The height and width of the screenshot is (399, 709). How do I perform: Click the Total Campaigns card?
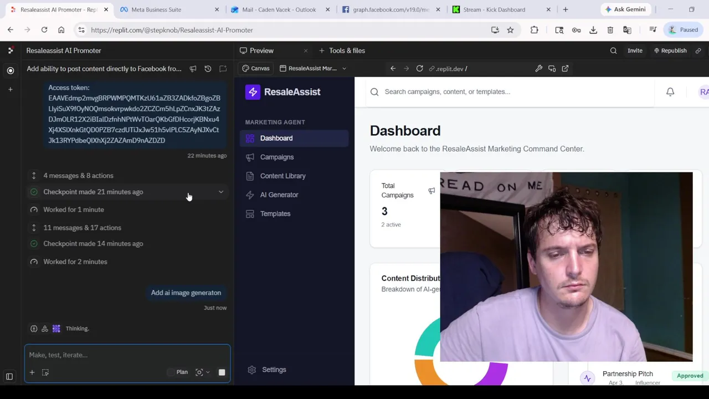404,208
